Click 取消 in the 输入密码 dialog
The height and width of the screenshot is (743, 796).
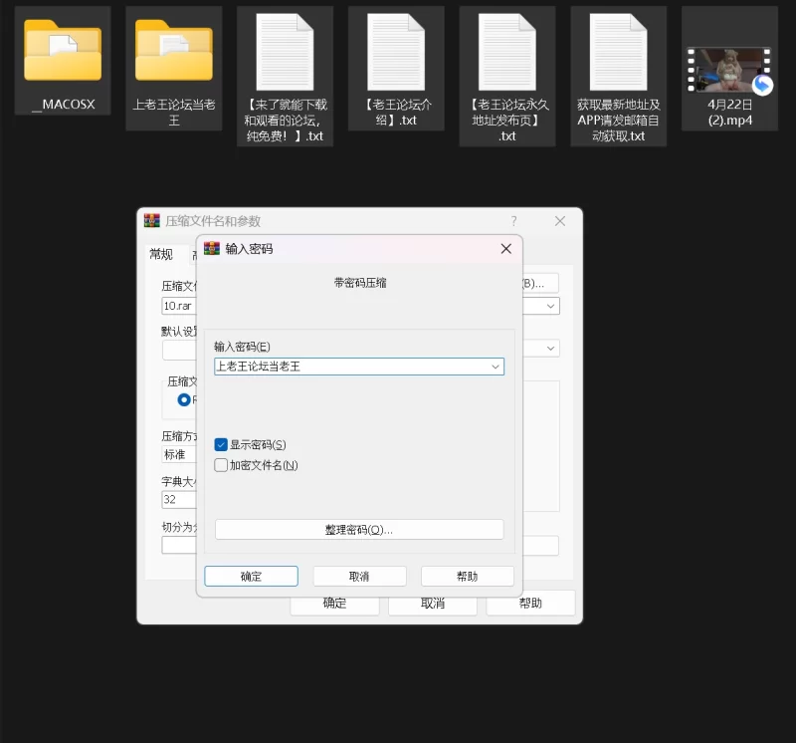tap(359, 577)
